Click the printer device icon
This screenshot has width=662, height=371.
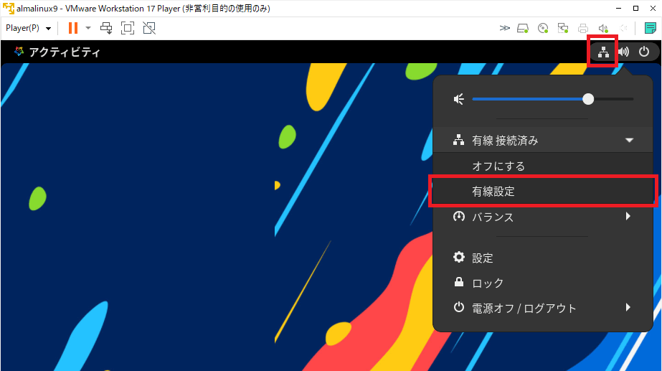click(583, 29)
